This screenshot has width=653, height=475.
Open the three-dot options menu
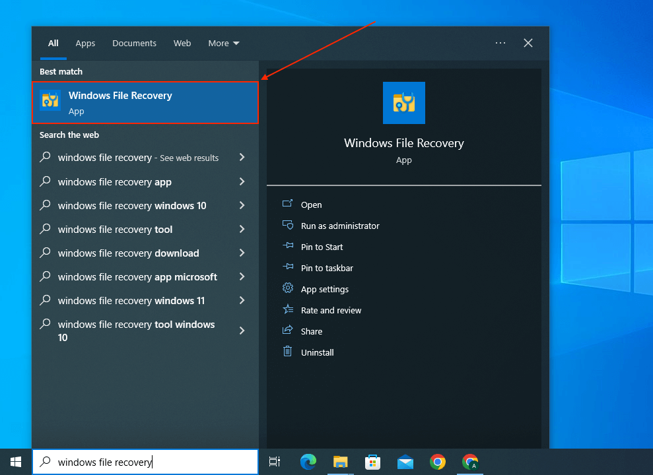tap(500, 43)
